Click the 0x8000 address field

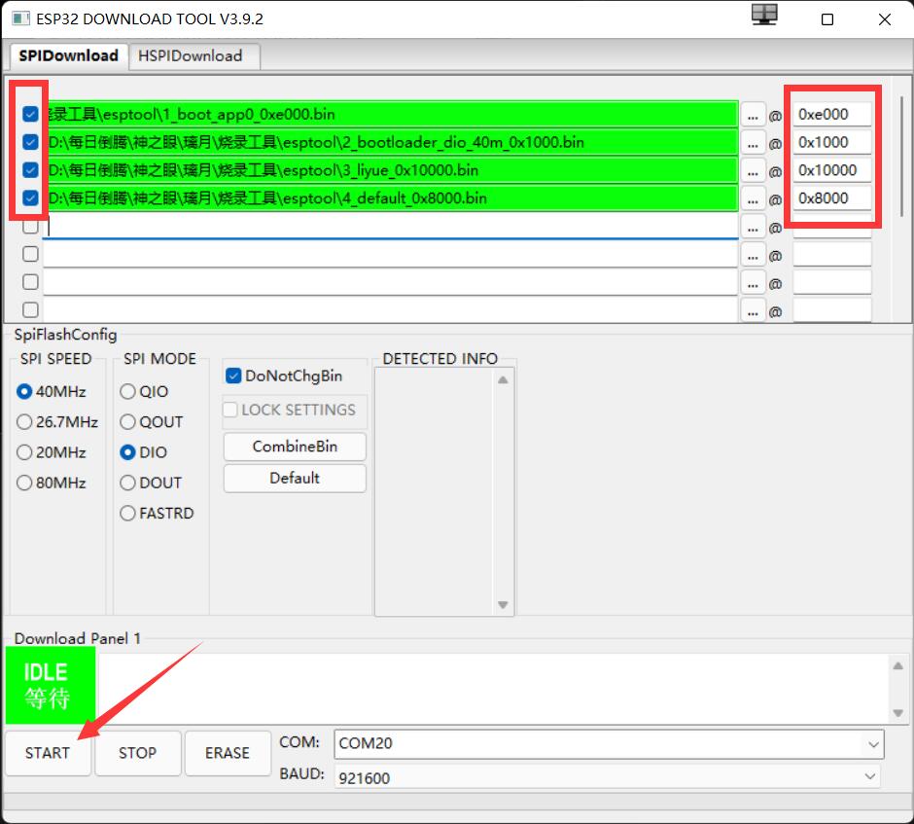(831, 198)
